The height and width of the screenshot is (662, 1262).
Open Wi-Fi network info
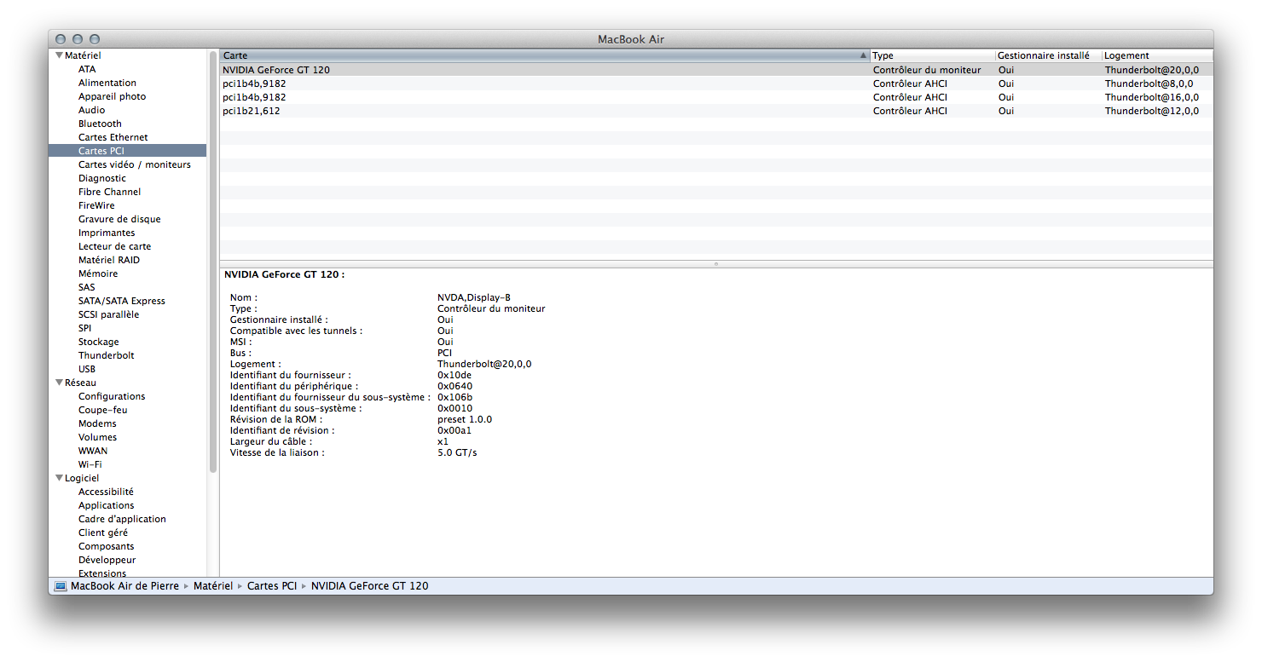coord(90,464)
